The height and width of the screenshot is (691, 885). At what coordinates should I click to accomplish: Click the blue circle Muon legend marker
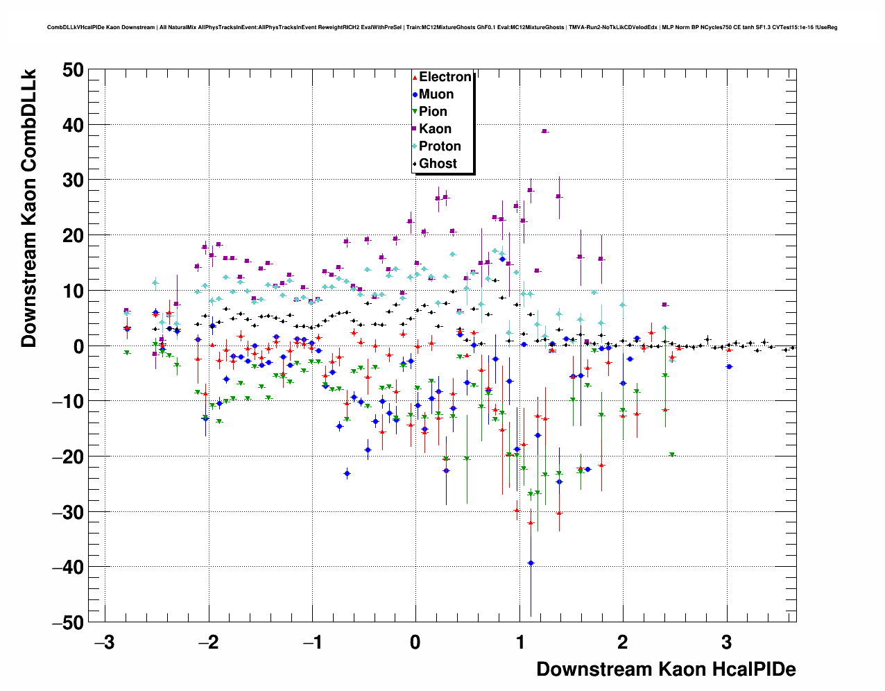415,95
